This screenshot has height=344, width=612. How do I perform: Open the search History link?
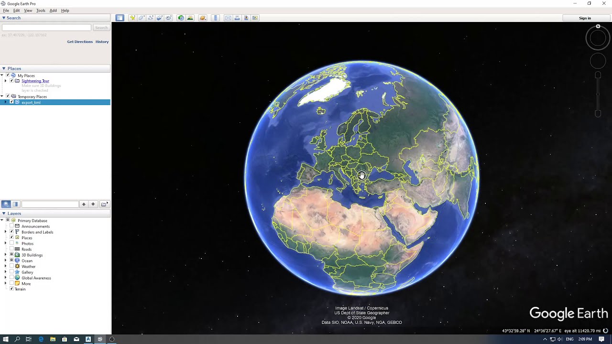(102, 42)
